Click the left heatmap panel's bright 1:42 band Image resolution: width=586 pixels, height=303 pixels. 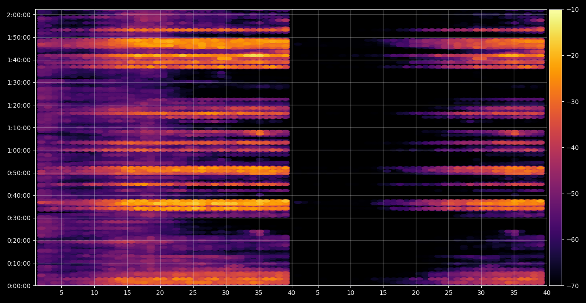tap(163, 55)
